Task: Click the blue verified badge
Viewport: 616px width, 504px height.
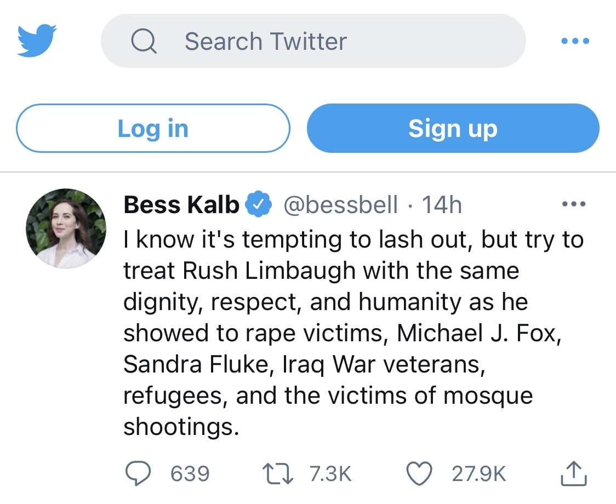Action: [x=258, y=205]
